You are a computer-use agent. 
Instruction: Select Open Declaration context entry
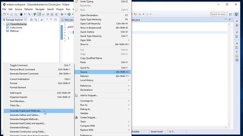point(103,15)
